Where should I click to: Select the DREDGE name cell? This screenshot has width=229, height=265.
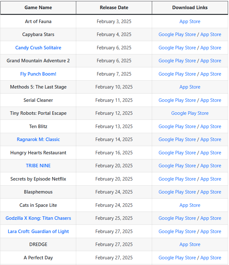(38, 244)
